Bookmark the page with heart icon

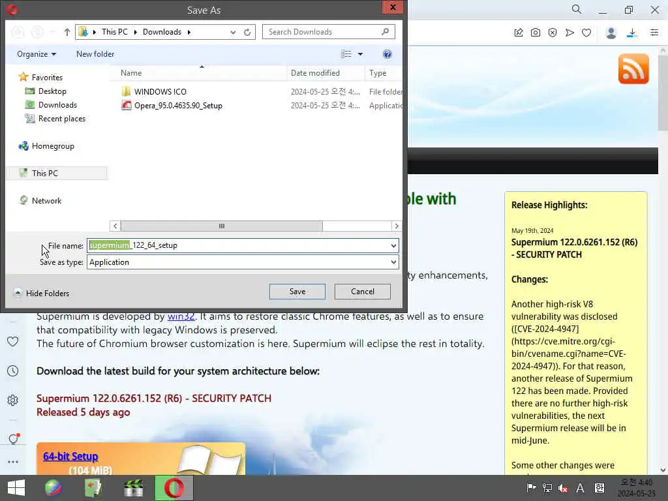[x=586, y=33]
